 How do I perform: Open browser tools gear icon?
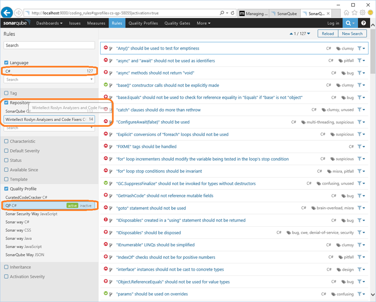[x=362, y=13]
